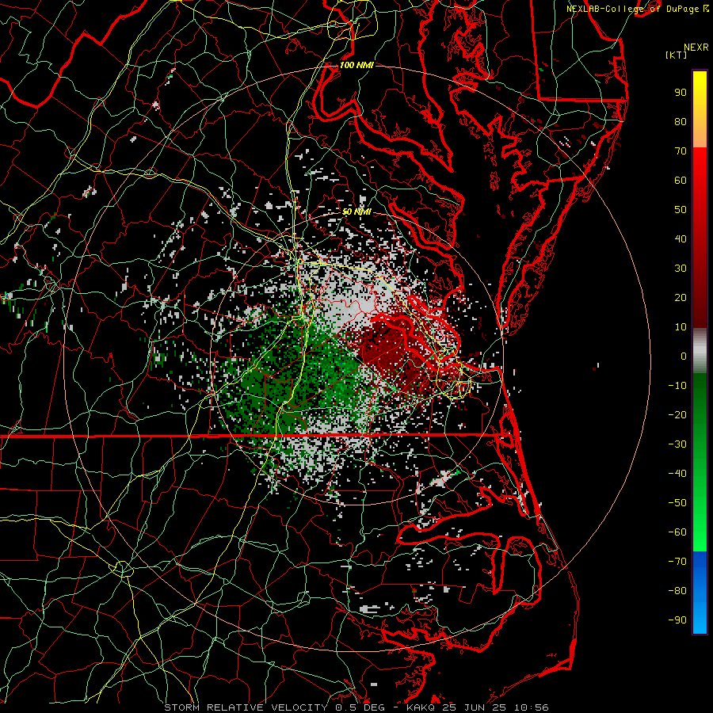Screen dimensions: 713x713
Task: Pick the blue band at color bar bottom
Action: [700, 592]
